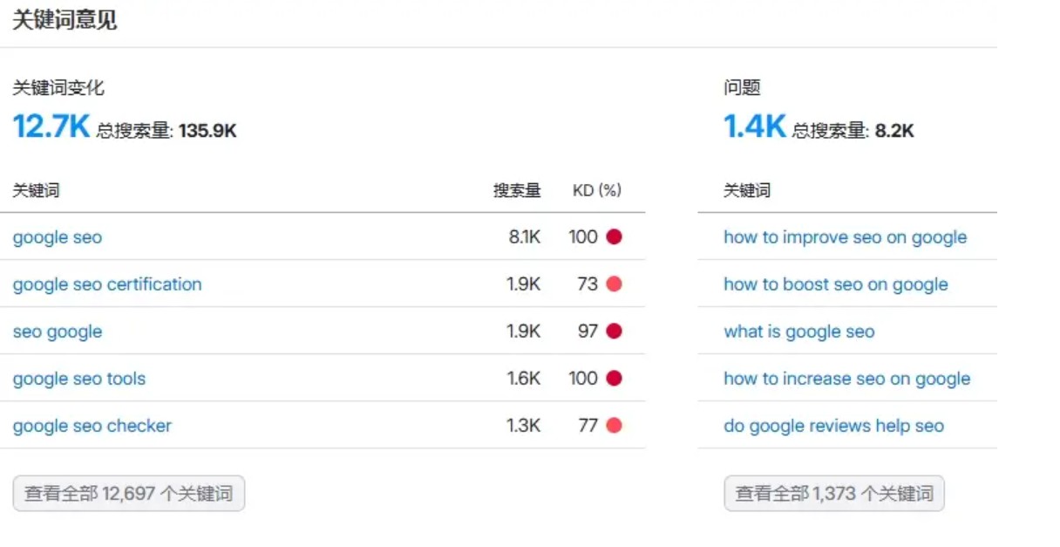This screenshot has width=1060, height=547.
Task: Click the 8.1K search volume value
Action: [525, 237]
